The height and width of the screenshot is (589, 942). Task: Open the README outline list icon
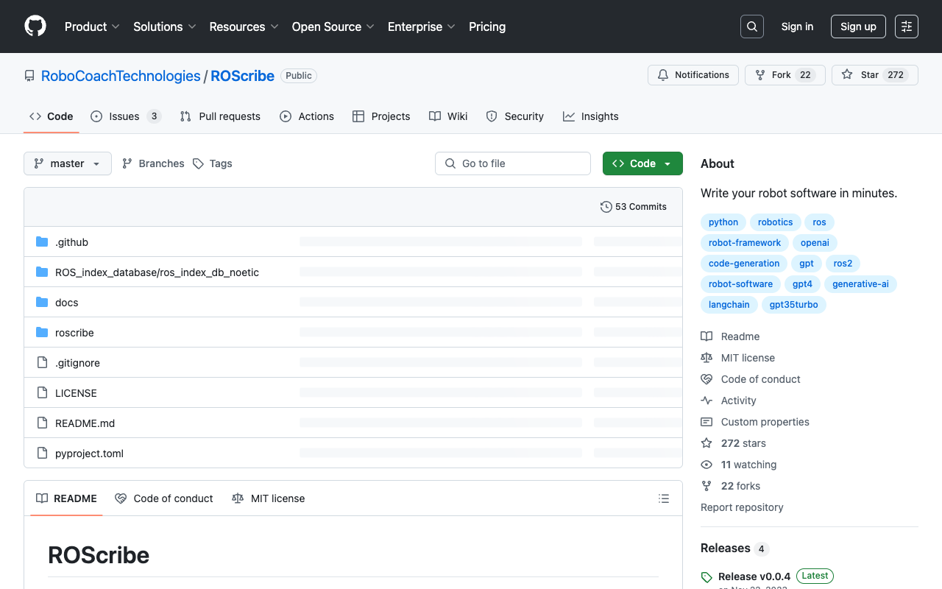tap(664, 498)
